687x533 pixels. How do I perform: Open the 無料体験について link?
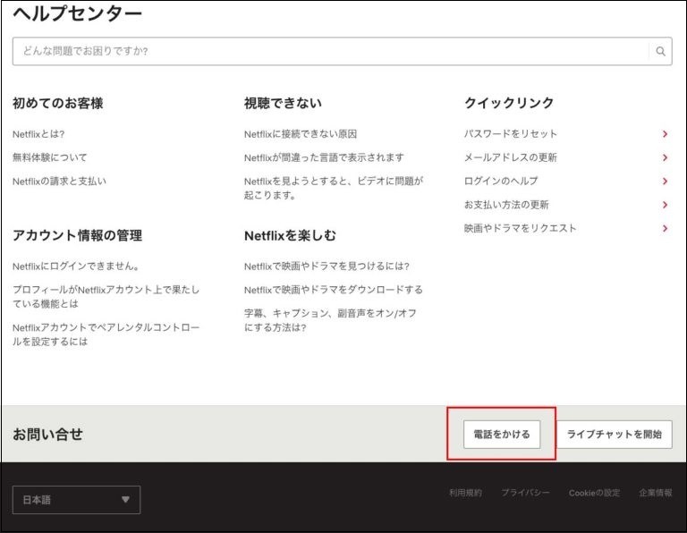50,157
